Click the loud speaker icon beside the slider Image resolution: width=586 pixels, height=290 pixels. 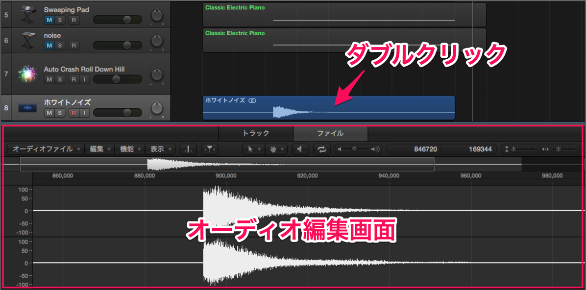point(375,149)
